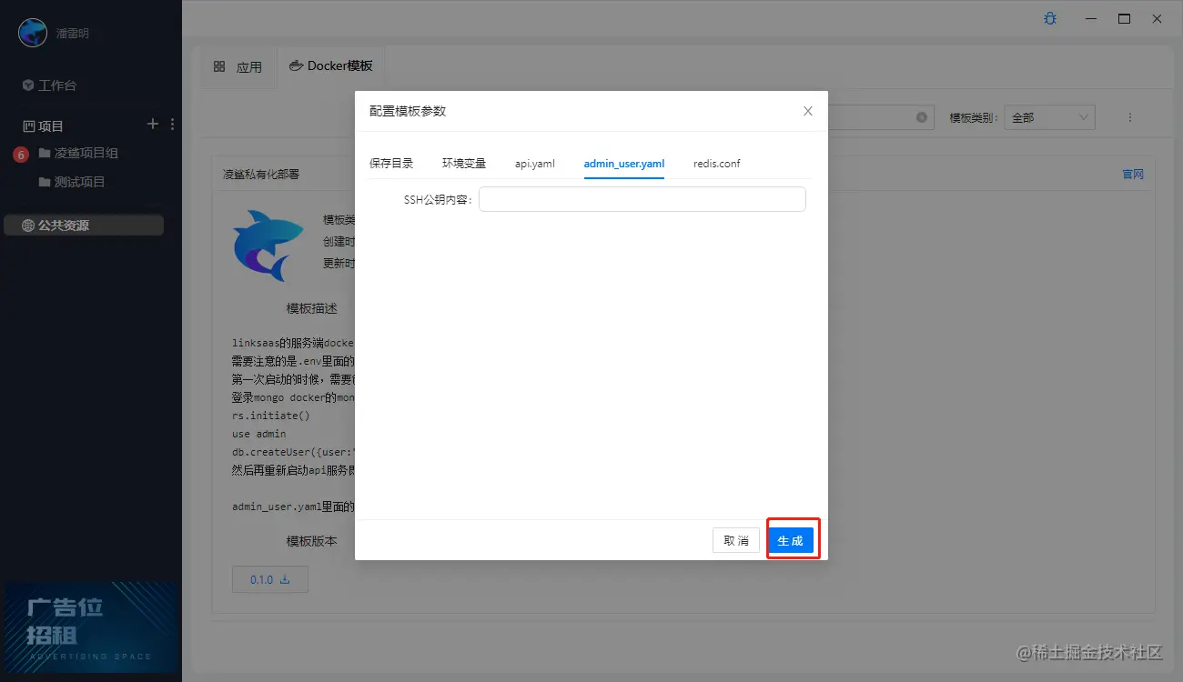Open the 官网 official website link

click(1132, 173)
